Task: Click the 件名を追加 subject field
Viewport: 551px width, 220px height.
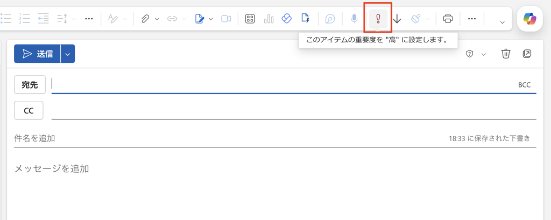Action: (215, 138)
